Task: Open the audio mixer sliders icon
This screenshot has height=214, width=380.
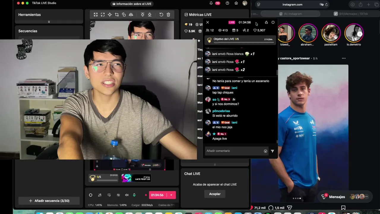Action: click(x=118, y=195)
